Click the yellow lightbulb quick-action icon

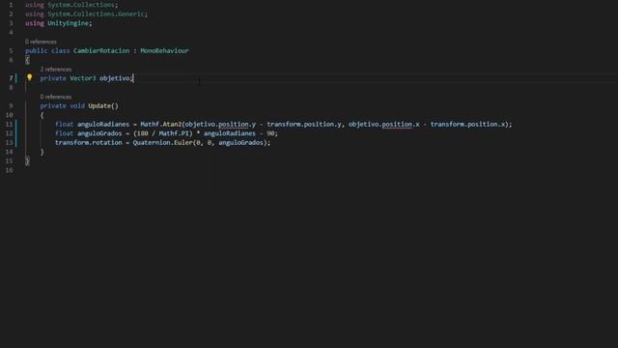[30, 77]
